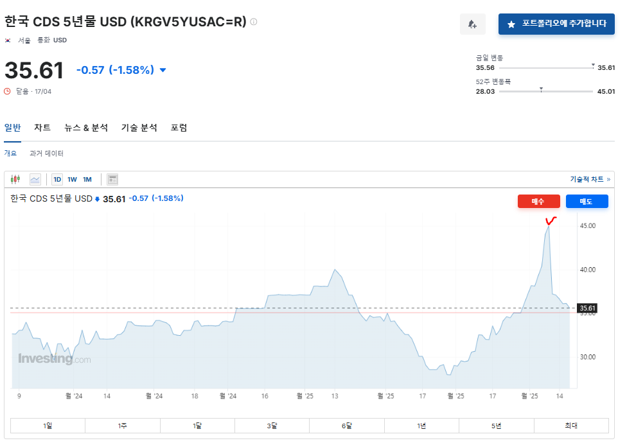
Task: Select the 최대 time range option
Action: 570,426
